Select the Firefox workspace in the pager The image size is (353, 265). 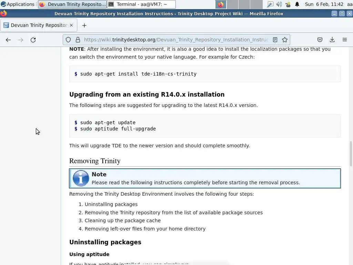(221, 4)
